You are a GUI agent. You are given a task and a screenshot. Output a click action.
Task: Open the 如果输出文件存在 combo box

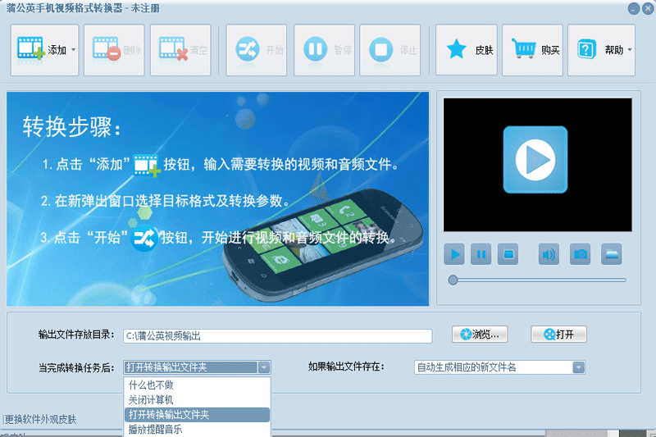(500, 367)
